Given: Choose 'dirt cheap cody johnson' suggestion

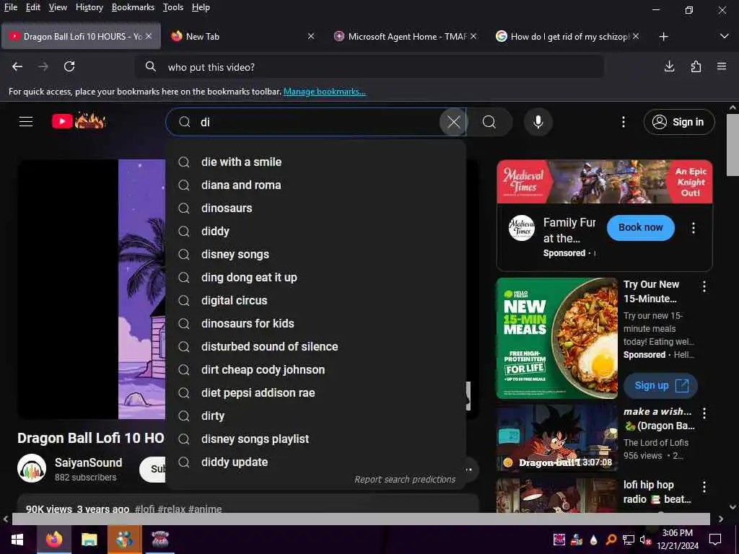Looking at the screenshot, I should (x=316, y=370).
